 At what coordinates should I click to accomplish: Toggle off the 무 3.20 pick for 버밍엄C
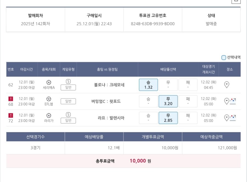(x=168, y=101)
